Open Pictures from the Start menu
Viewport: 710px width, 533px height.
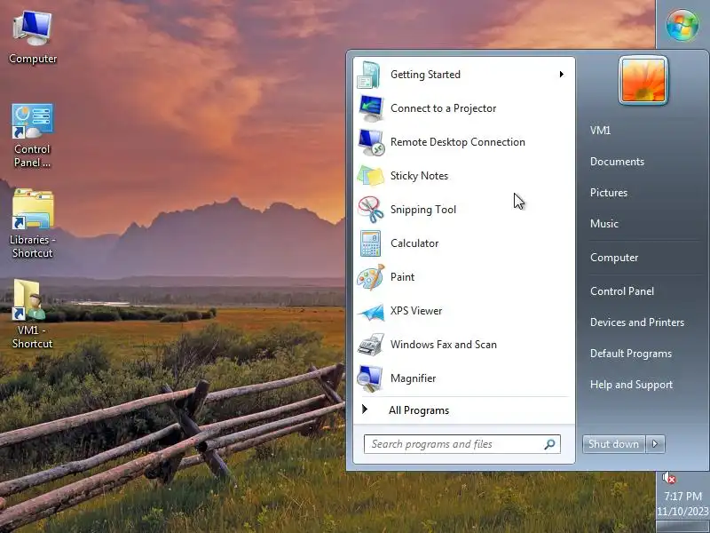(609, 193)
